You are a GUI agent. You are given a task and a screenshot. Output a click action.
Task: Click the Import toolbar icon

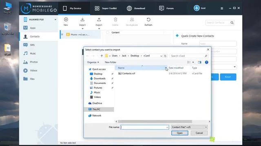click(x=82, y=20)
